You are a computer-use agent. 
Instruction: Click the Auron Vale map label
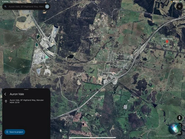coord(167,39)
